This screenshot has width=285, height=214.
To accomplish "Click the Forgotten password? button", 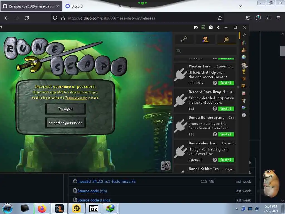I will (65, 123).
